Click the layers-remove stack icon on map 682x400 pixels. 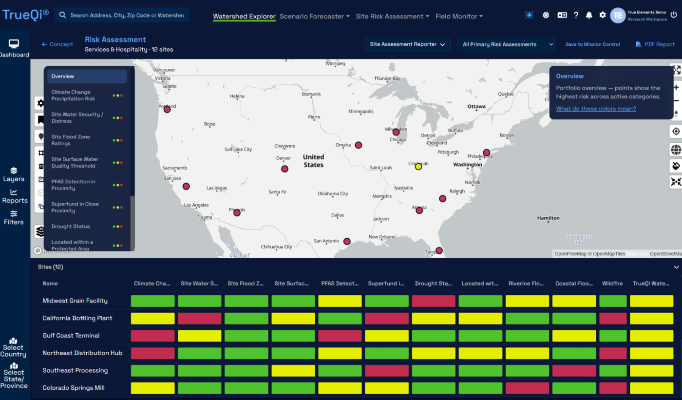39,231
